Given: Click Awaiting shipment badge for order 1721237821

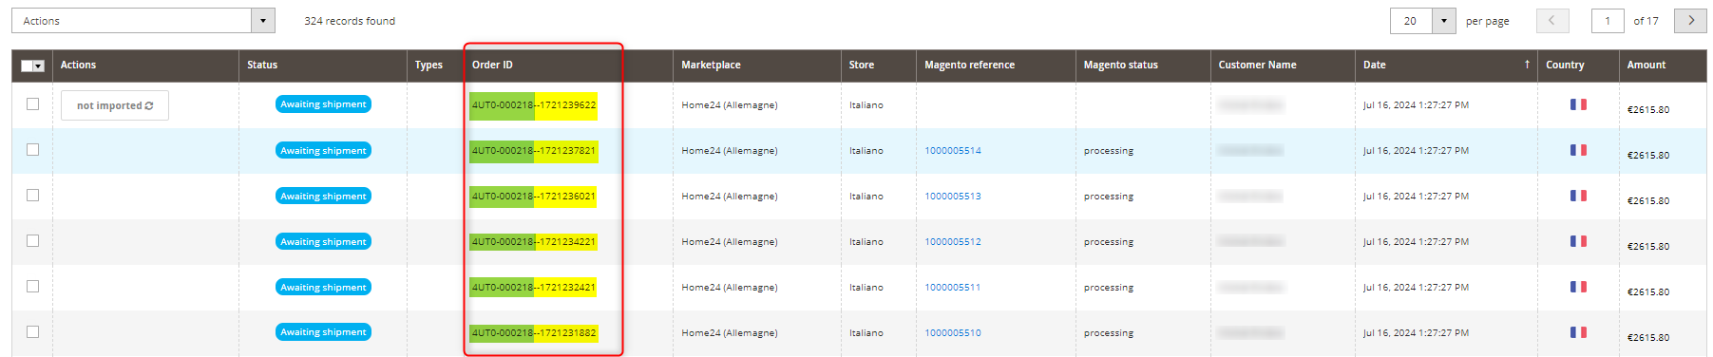Looking at the screenshot, I should click(x=323, y=150).
